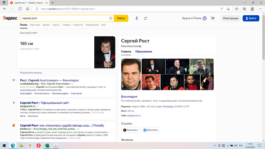Expand the official site snippet 'Читать ещё'

98,112
